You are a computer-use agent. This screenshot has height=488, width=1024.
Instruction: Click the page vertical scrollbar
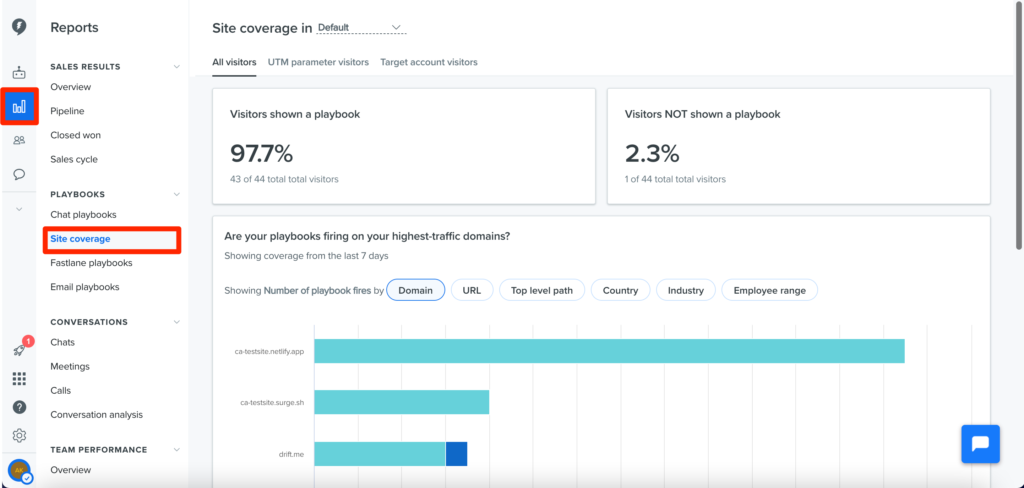(x=1019, y=125)
